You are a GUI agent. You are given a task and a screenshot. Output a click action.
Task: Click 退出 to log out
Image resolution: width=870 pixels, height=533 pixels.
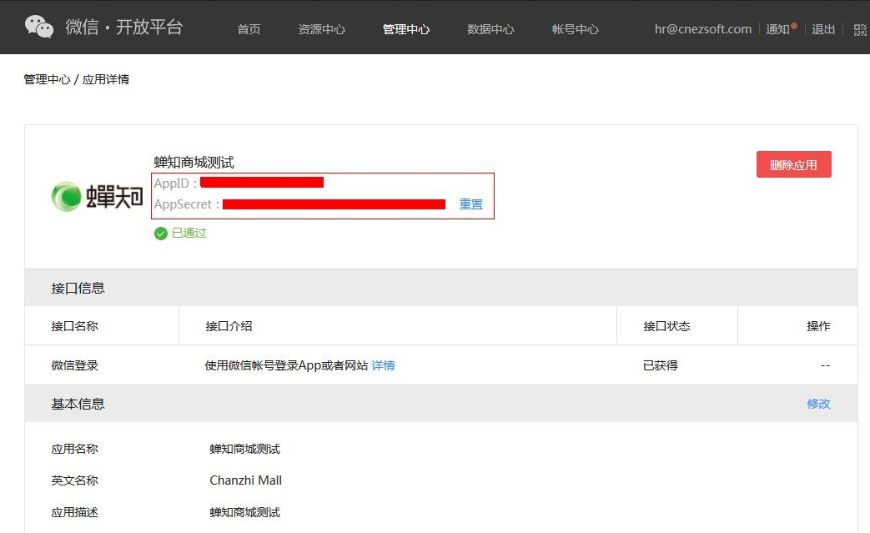(x=823, y=29)
